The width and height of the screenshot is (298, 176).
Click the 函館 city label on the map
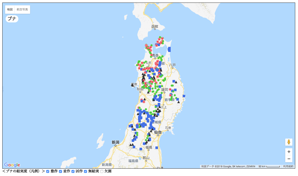click(155, 26)
